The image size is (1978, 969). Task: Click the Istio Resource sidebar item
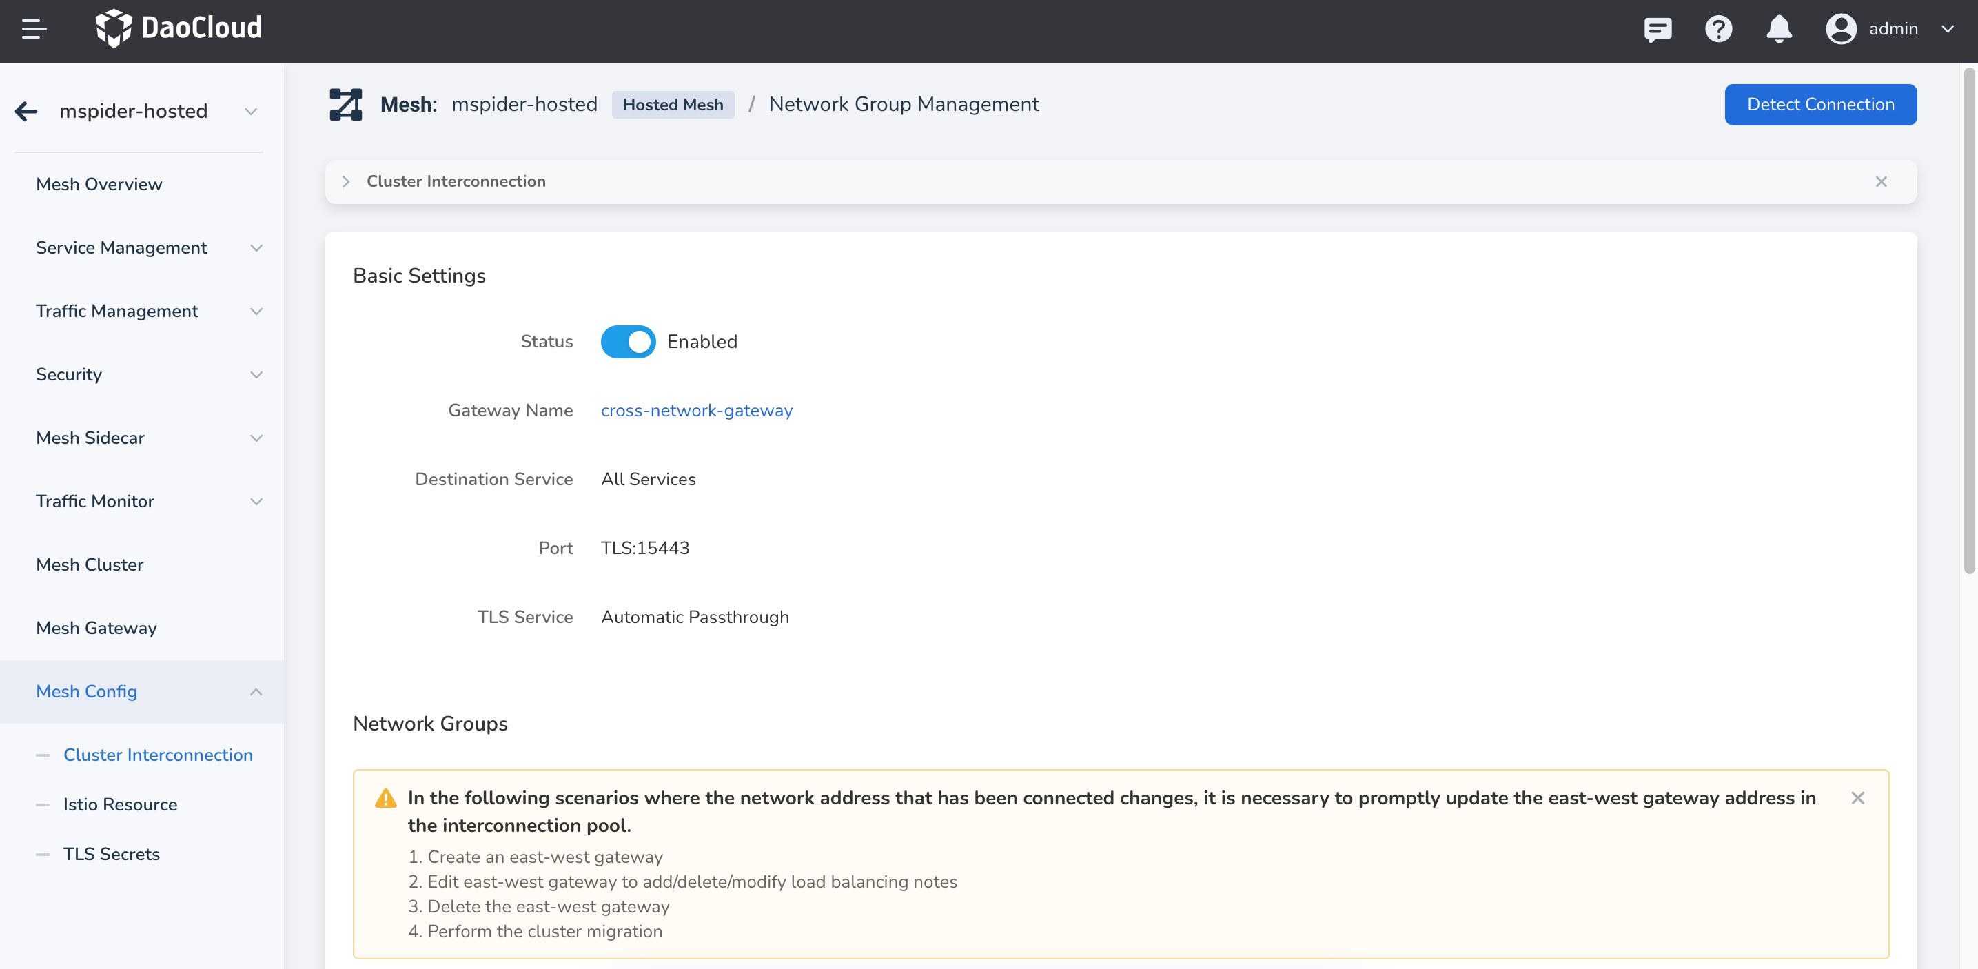tap(121, 805)
